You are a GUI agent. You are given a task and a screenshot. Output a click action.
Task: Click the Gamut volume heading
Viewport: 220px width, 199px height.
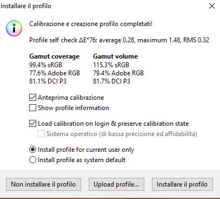(x=116, y=56)
